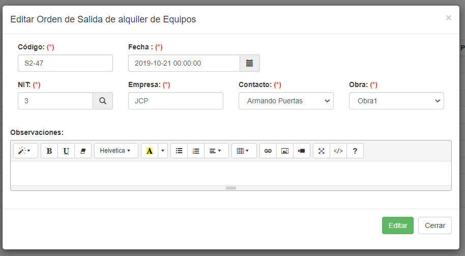Open the table insert dropdown

(x=243, y=151)
